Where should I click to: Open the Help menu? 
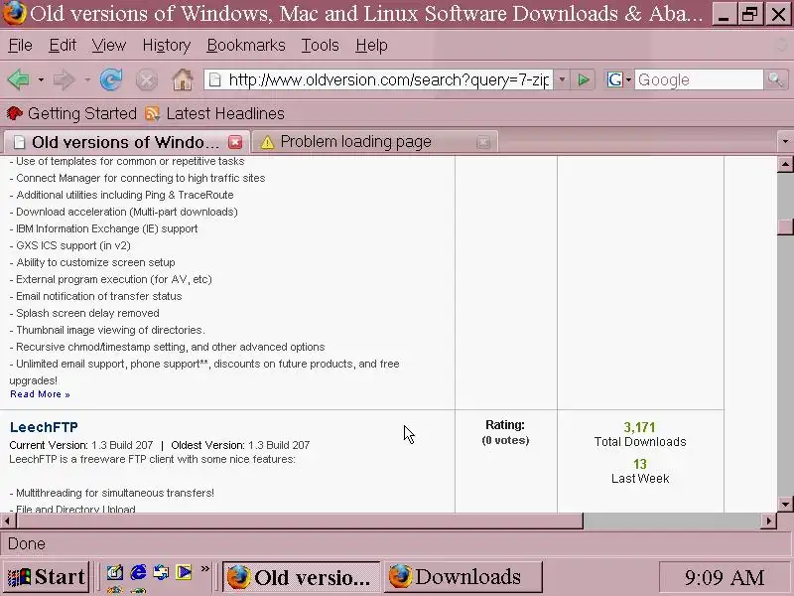[x=371, y=45]
